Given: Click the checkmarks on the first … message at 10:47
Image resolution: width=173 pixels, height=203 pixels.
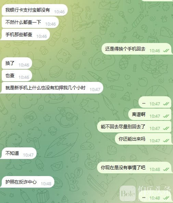Looking at the screenshot, I should click(x=166, y=104).
